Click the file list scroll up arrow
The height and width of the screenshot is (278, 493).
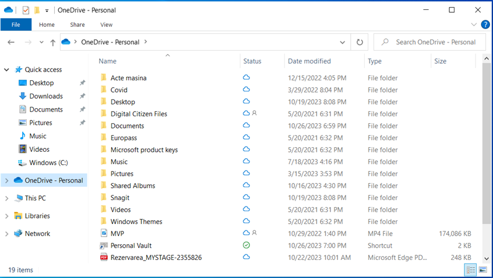pyautogui.click(x=487, y=59)
